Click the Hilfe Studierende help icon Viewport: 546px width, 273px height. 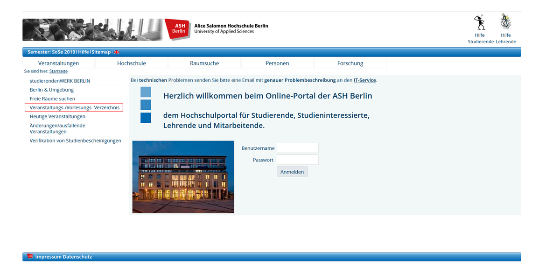point(480,22)
